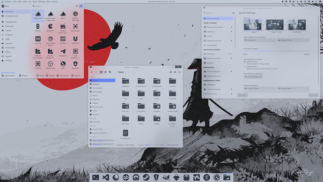Expand Disks & Cameras settings arrow
The image size is (323, 182).
point(231,58)
